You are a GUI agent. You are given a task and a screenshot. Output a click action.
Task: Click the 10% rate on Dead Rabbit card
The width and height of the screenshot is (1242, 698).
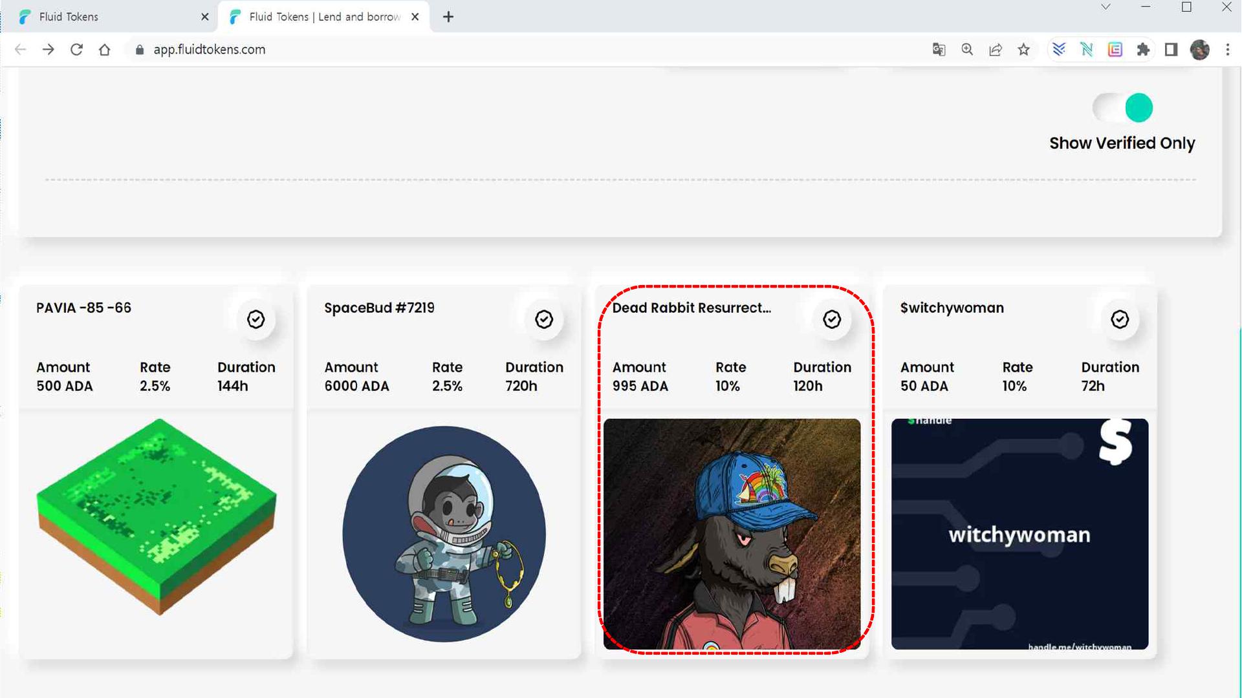[x=728, y=386]
